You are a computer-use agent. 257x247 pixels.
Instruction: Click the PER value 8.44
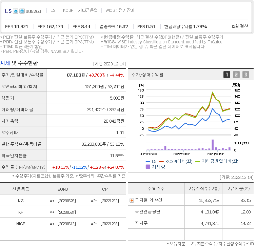(x=86, y=26)
